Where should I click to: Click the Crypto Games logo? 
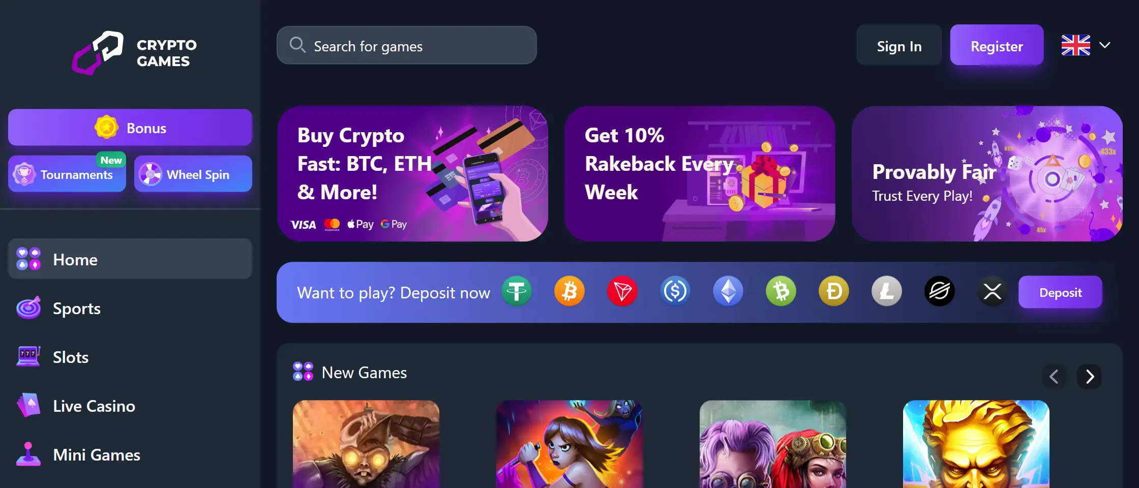(134, 53)
